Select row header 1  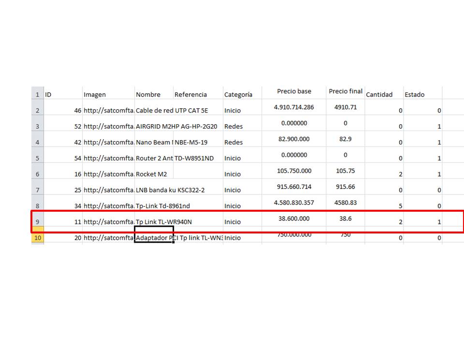(x=38, y=93)
